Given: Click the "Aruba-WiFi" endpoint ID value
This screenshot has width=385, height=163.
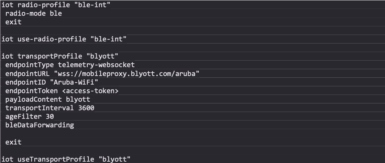Looking at the screenshot, I should tap(74, 82).
